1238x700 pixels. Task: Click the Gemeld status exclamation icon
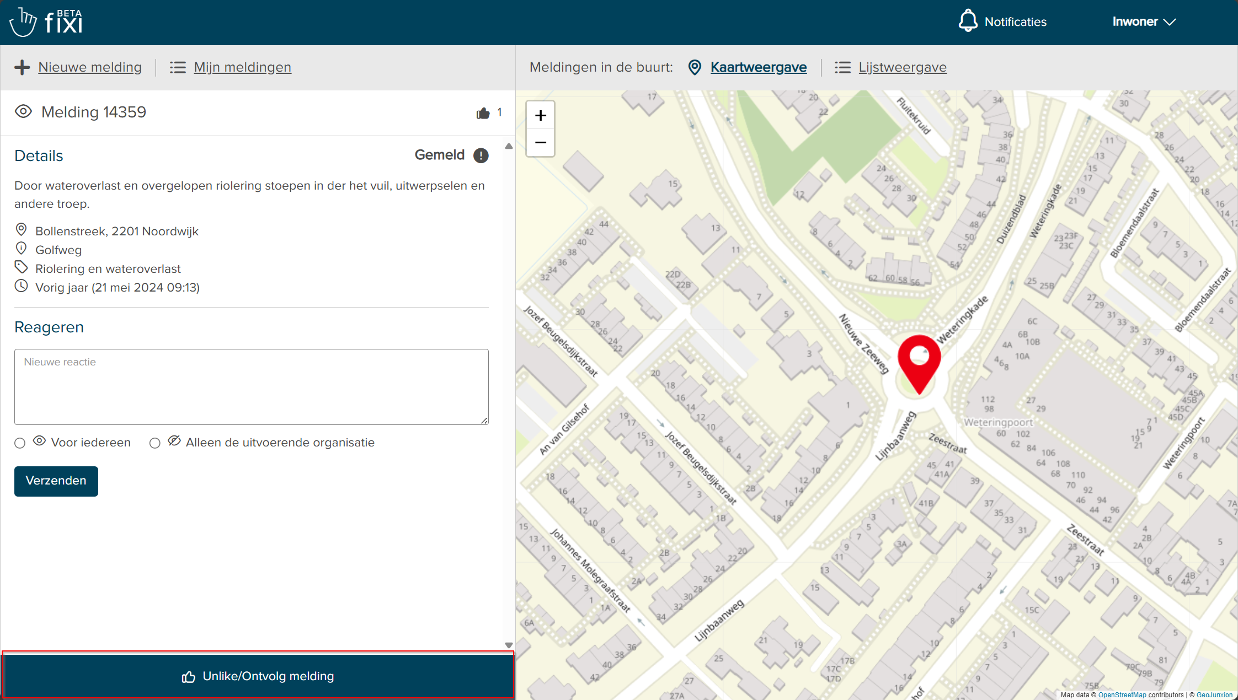click(481, 155)
